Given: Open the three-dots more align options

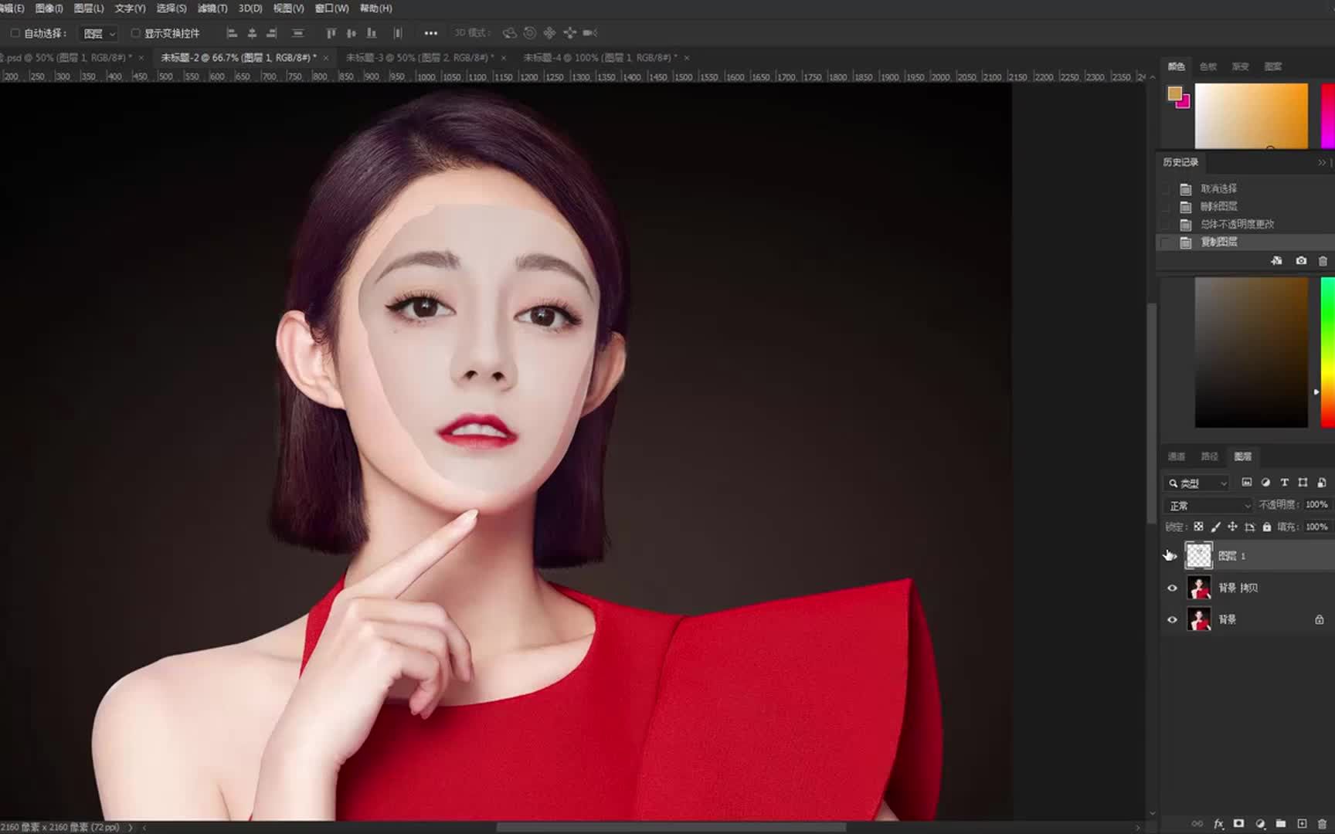Looking at the screenshot, I should 431,33.
